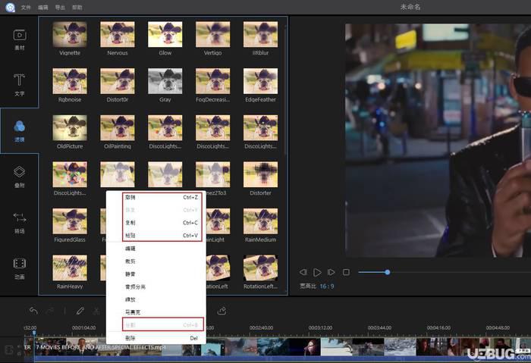Select the RainHeavy filter thumbnail
Image resolution: width=531 pixels, height=363 pixels.
(x=70, y=268)
